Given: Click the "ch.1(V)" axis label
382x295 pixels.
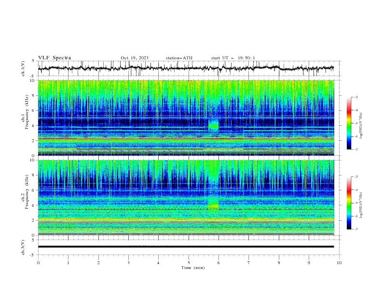Looking at the screenshot, I should click(23, 68).
